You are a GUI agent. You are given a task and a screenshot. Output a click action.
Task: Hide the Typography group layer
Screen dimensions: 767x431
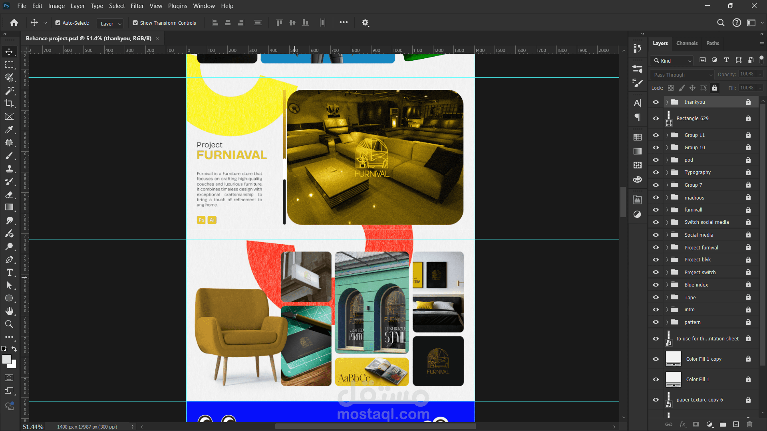point(656,172)
